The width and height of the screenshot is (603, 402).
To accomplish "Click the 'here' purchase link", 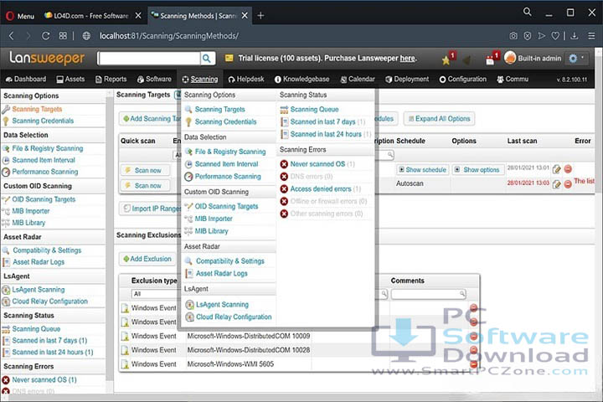I will point(408,58).
